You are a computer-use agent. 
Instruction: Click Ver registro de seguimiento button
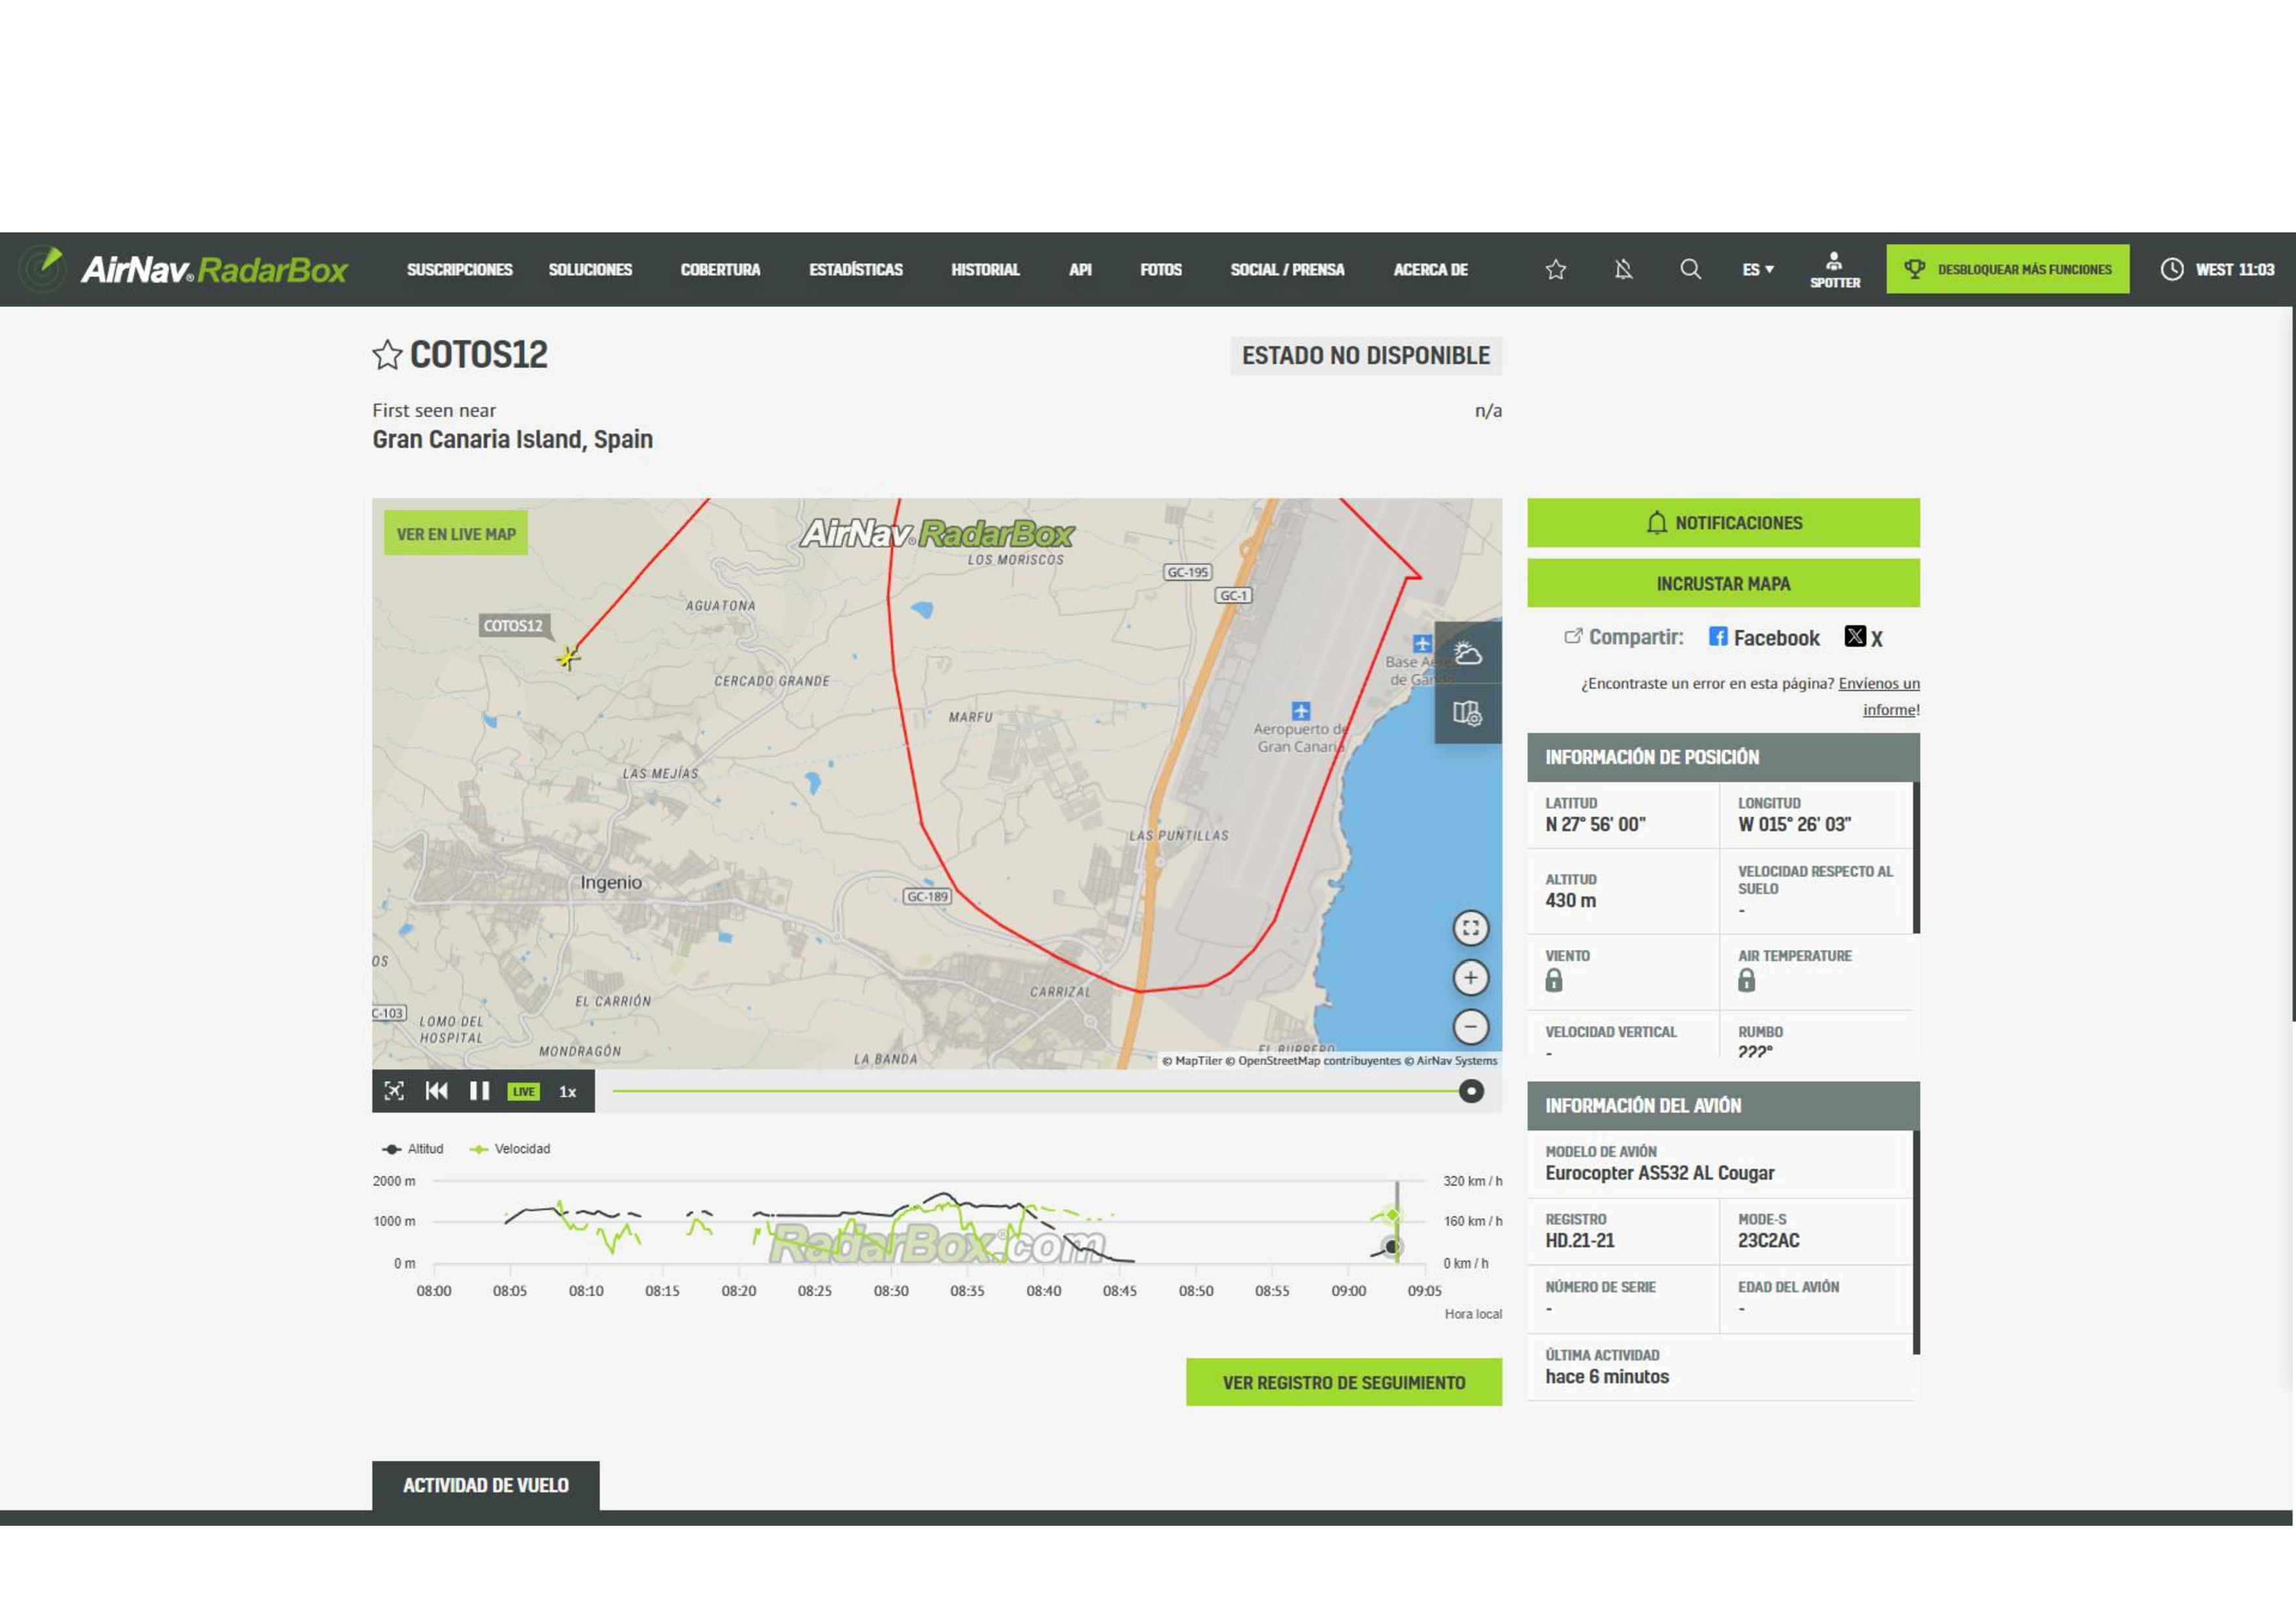[x=1343, y=1382]
